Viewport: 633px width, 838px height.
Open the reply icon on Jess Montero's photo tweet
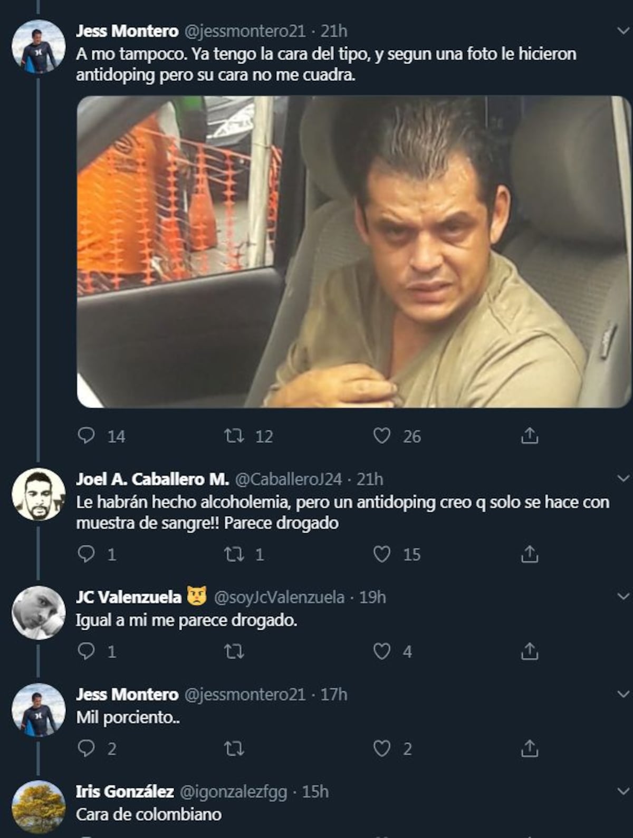click(x=86, y=436)
